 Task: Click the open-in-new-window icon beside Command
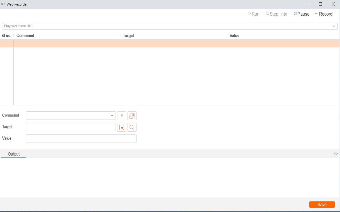132,116
